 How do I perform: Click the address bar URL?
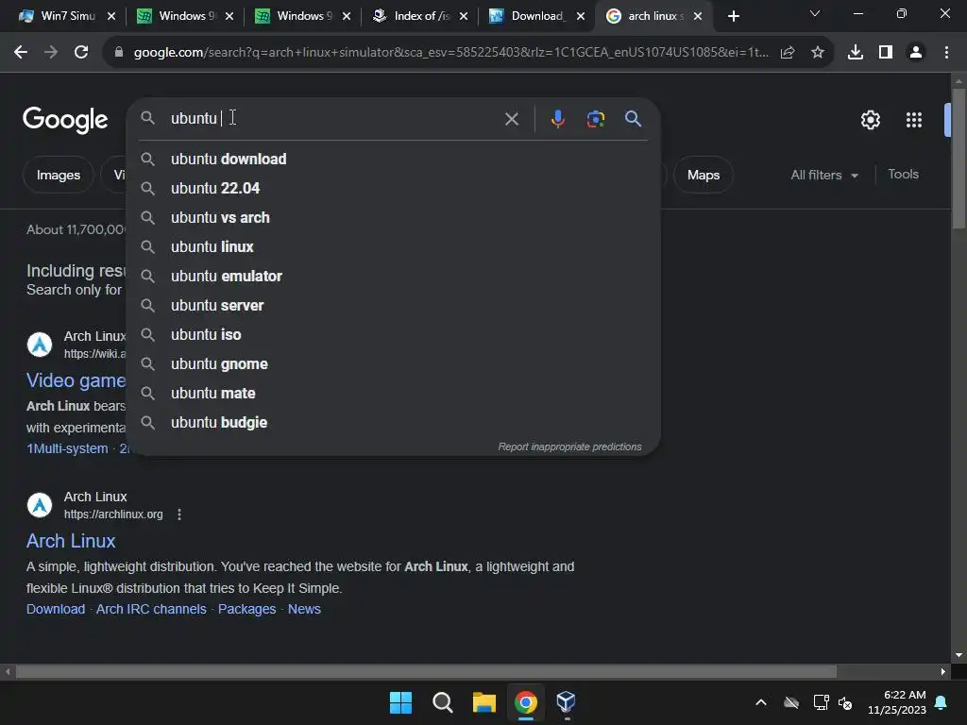450,53
